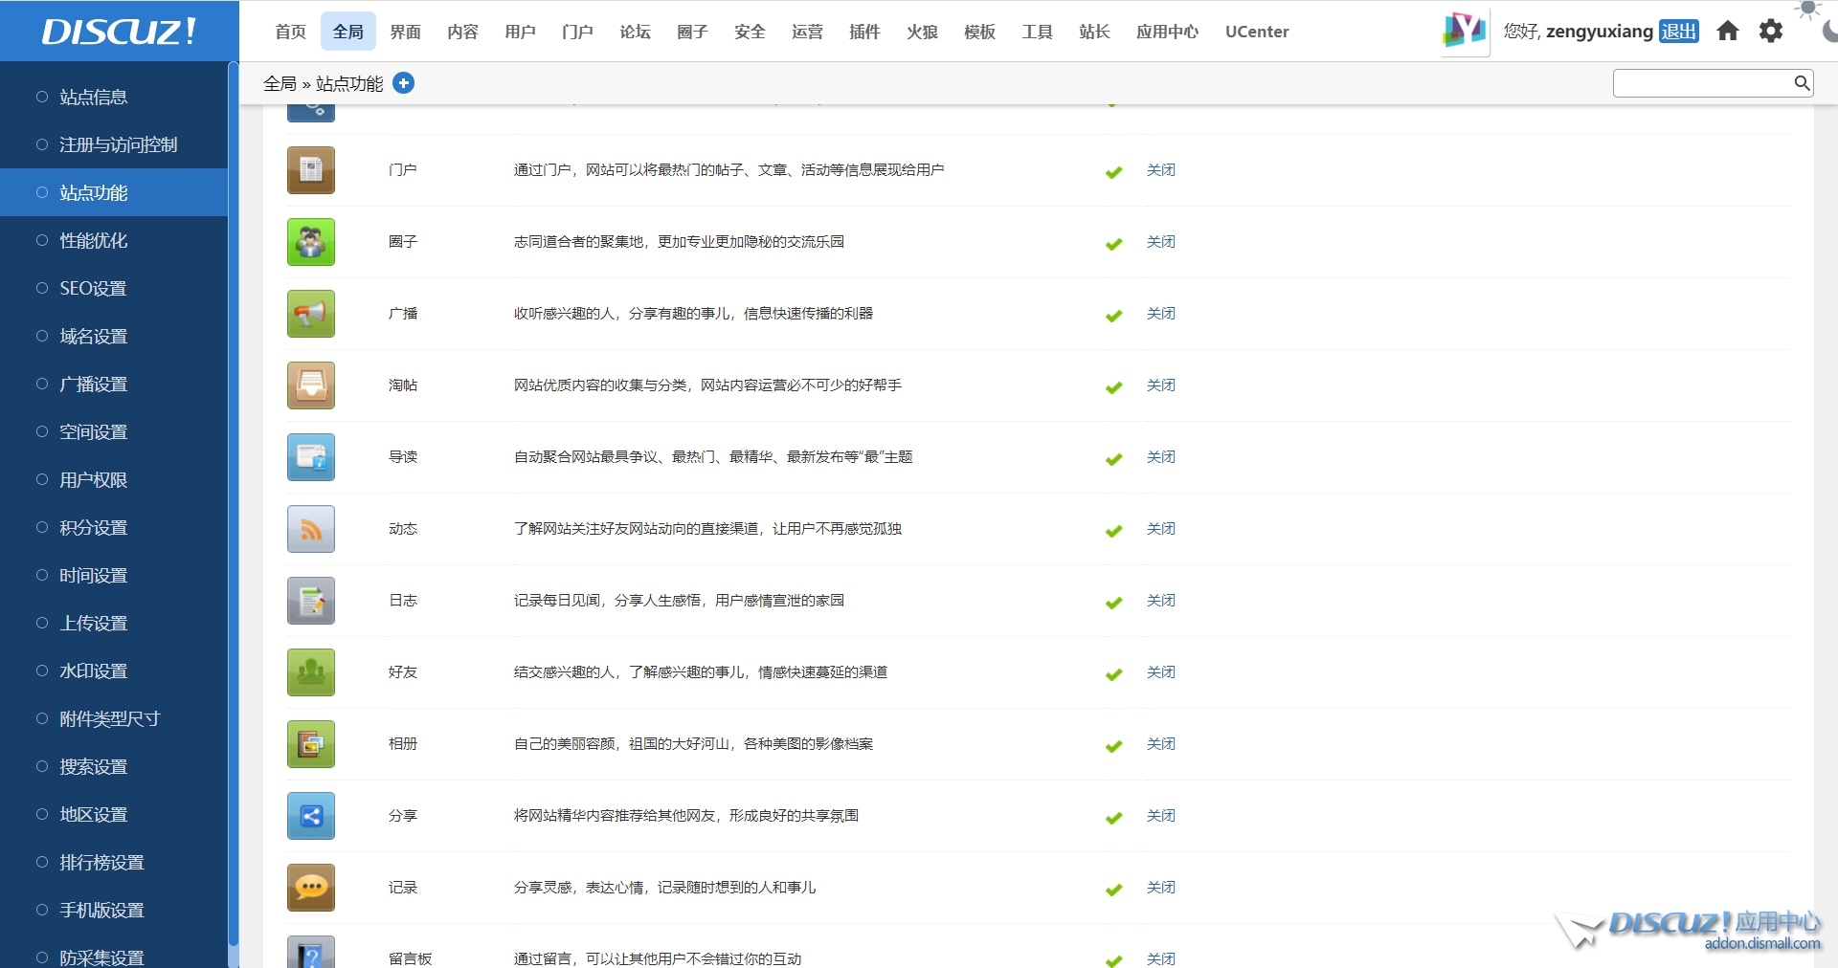
Task: Open the 论坛 top menu
Action: 635,32
